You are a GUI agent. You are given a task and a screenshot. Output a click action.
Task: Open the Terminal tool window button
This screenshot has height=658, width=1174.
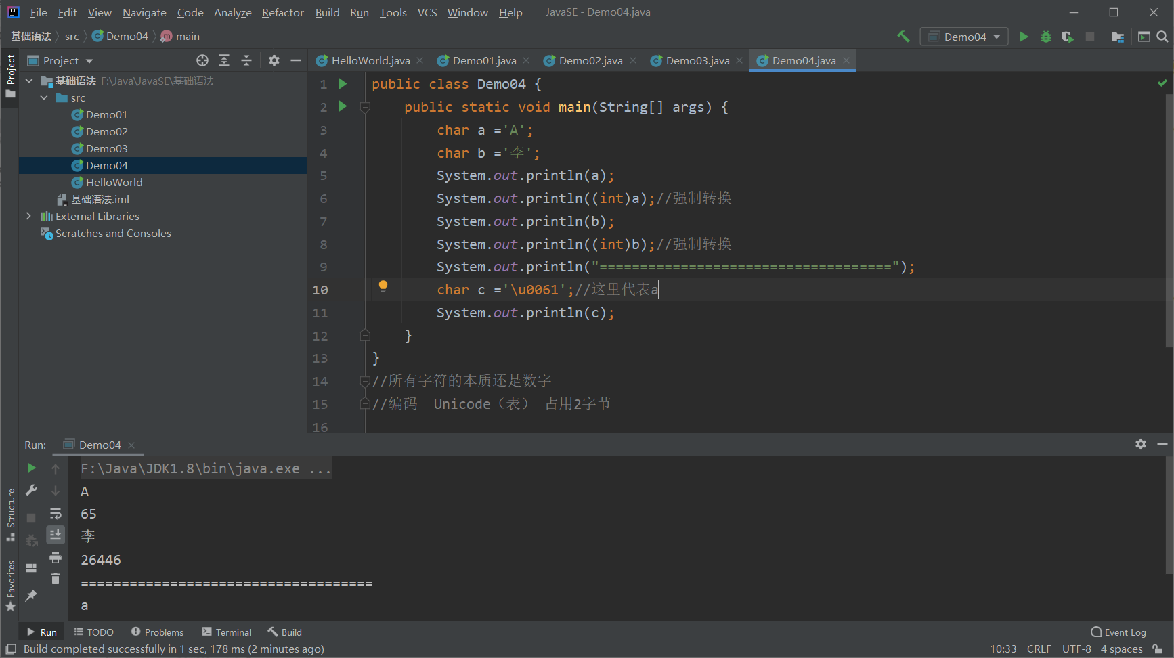227,632
